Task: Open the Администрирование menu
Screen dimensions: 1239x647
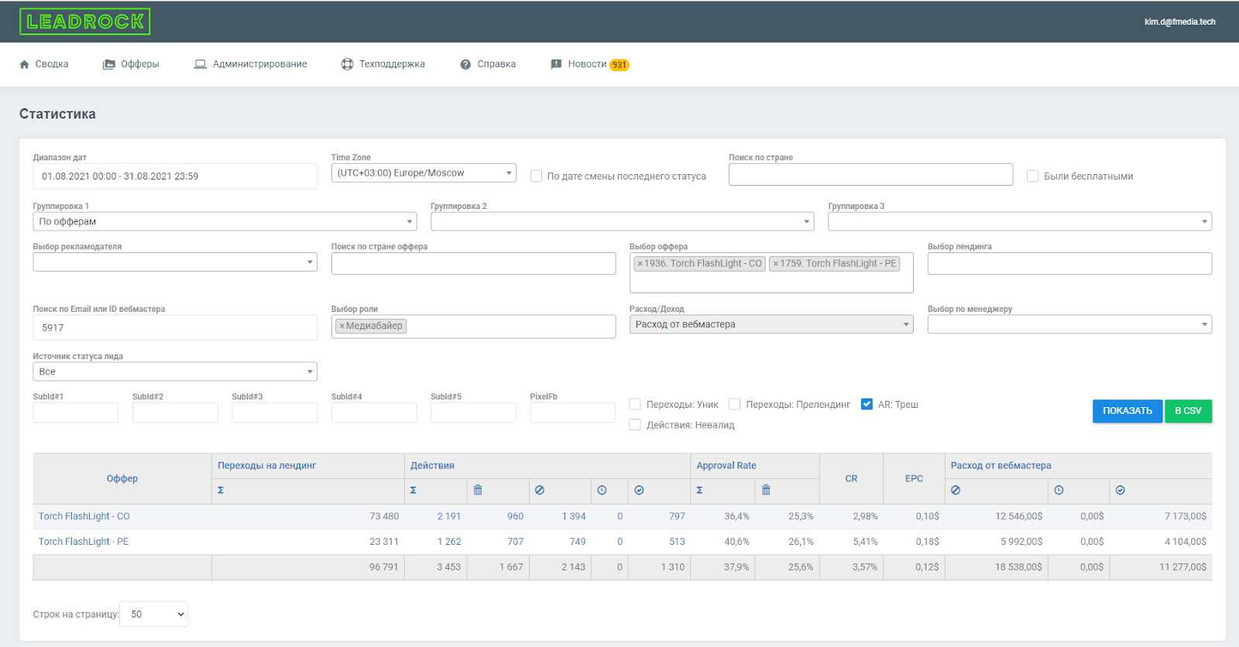Action: tap(250, 64)
